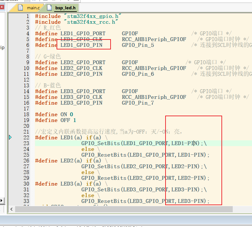Click the GPIO_Pin_7 value on line 16
Viewport: 252px width, 227px height.
(x=138, y=103)
